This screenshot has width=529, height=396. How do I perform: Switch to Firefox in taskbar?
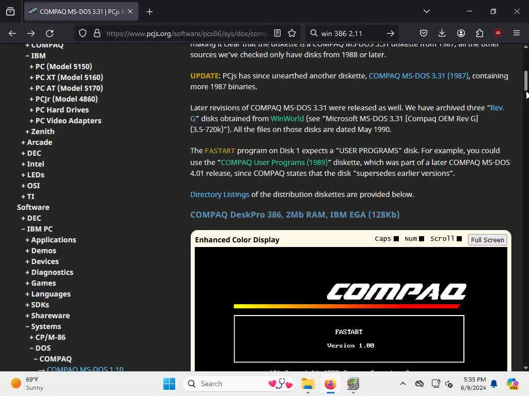point(330,384)
